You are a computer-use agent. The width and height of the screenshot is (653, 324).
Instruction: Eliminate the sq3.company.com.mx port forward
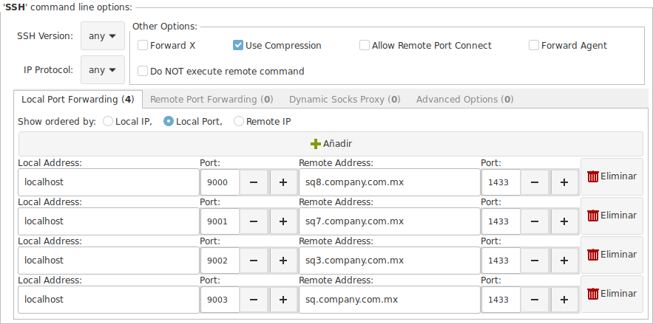(612, 255)
